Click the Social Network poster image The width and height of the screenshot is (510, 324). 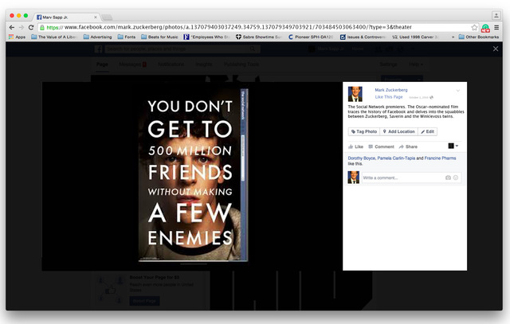193,175
